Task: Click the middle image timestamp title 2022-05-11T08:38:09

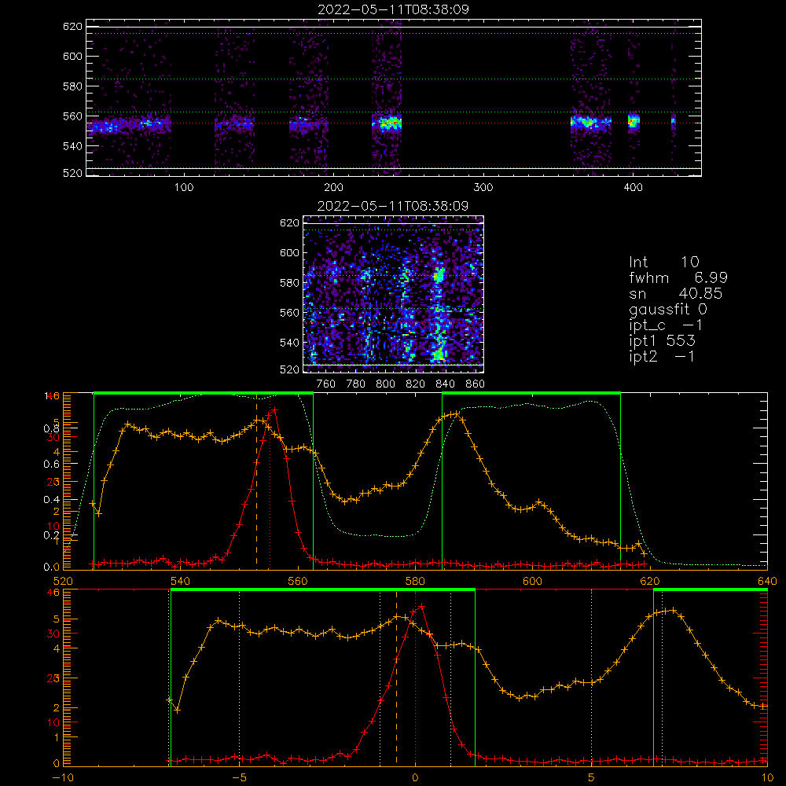Action: click(393, 206)
